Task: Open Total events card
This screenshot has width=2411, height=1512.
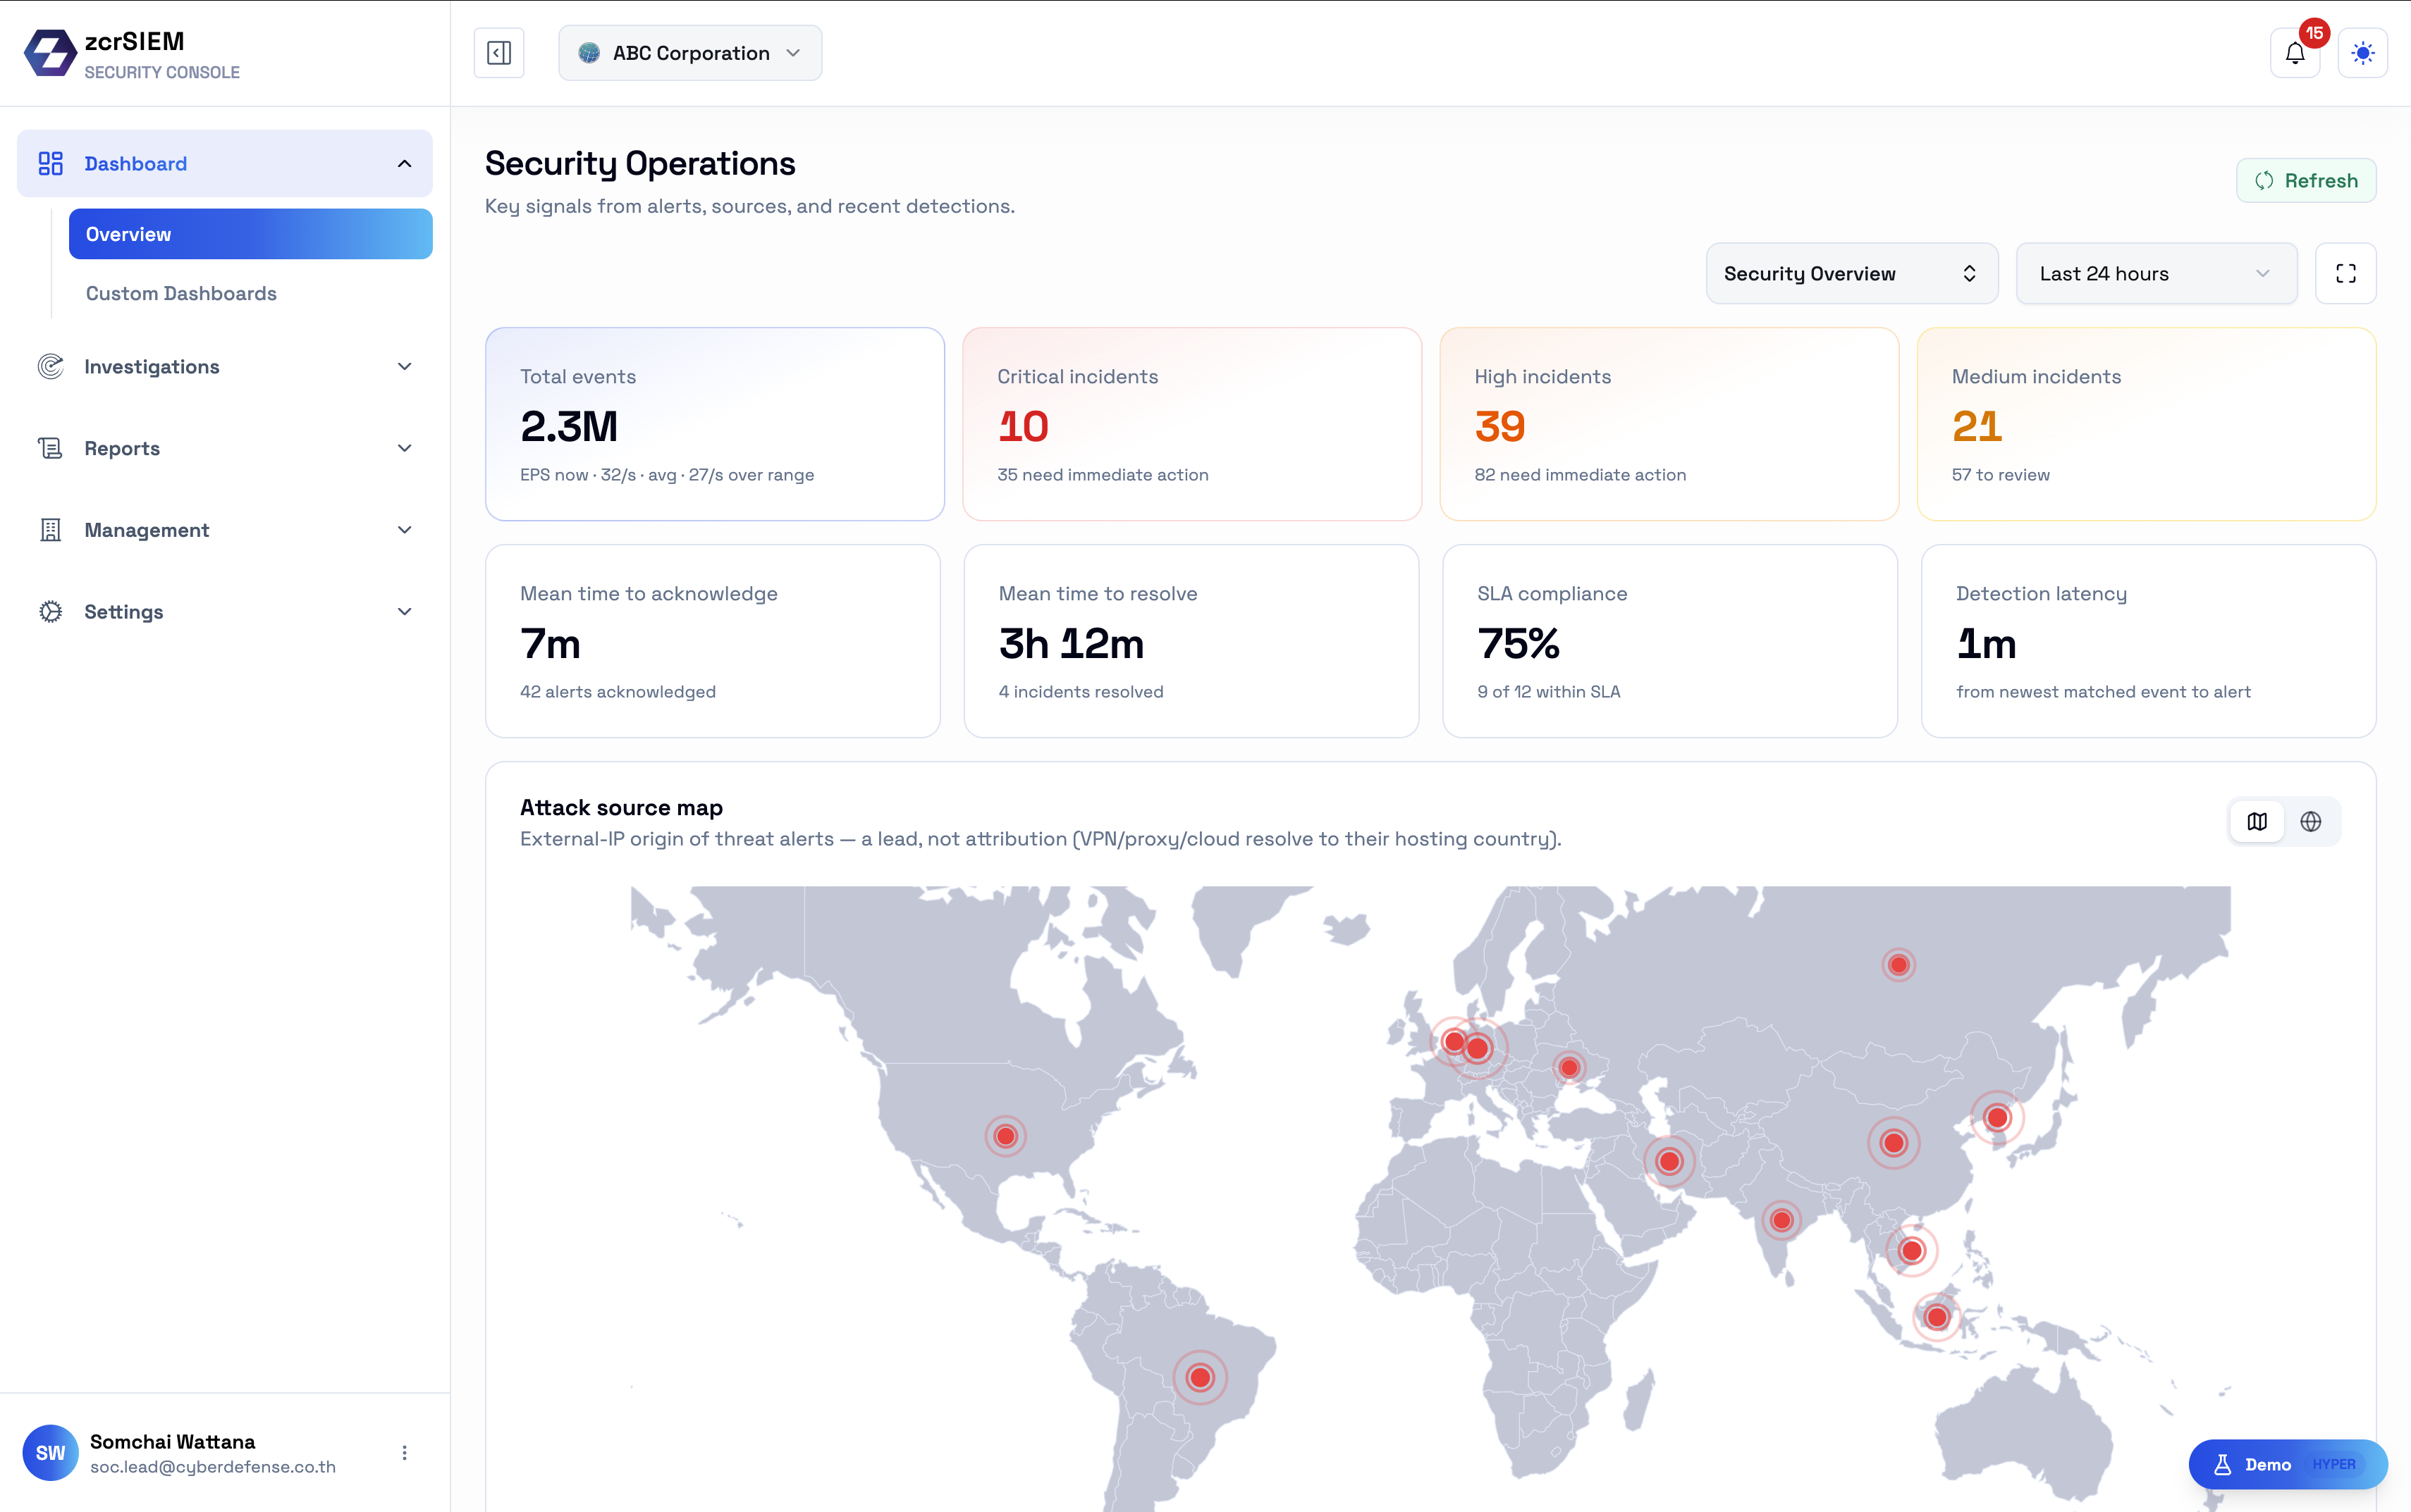Action: (x=714, y=424)
